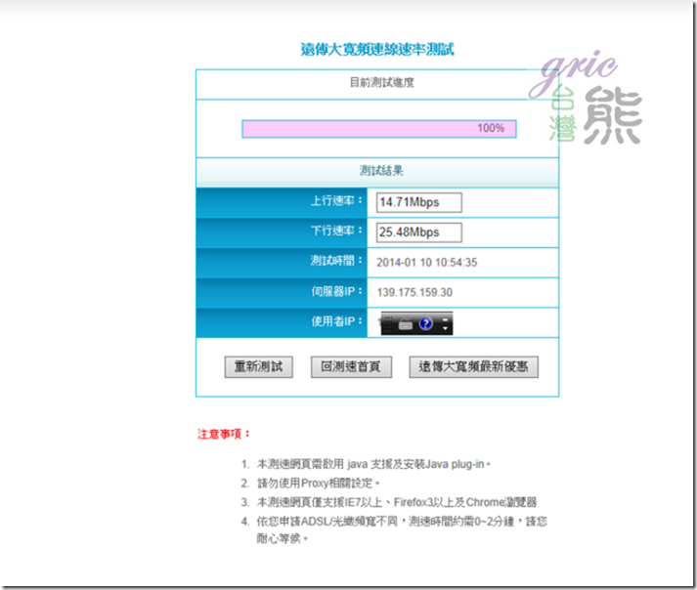This screenshot has width=697, height=590.
Task: Click note 2 about Proxy settings
Action: [319, 483]
